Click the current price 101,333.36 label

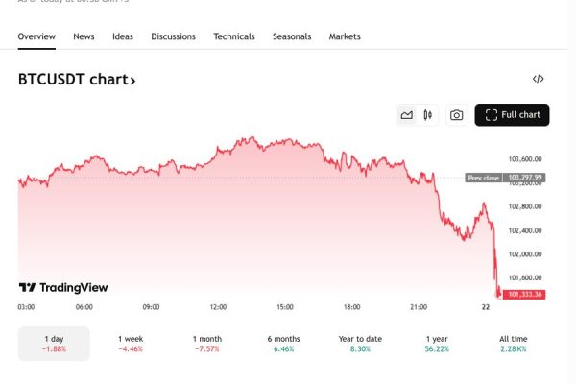tap(524, 295)
